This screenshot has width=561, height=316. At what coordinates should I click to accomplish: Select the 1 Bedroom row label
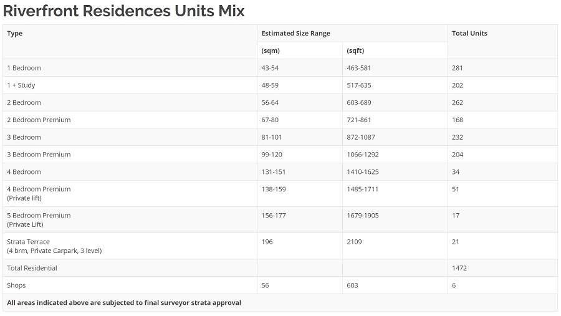(x=24, y=68)
